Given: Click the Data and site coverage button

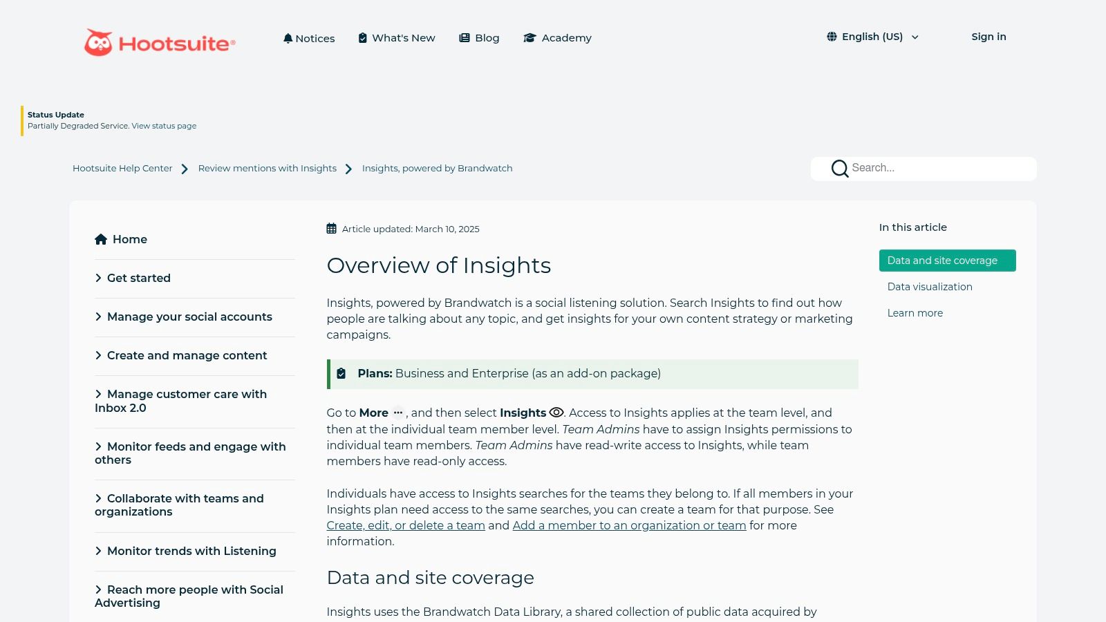Looking at the screenshot, I should click(946, 260).
